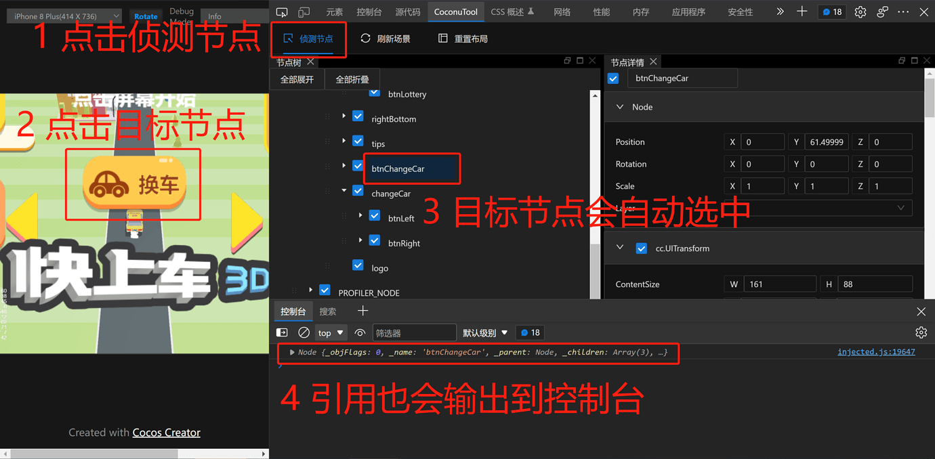
Task: Open DevTools settings gear icon
Action: pyautogui.click(x=860, y=12)
